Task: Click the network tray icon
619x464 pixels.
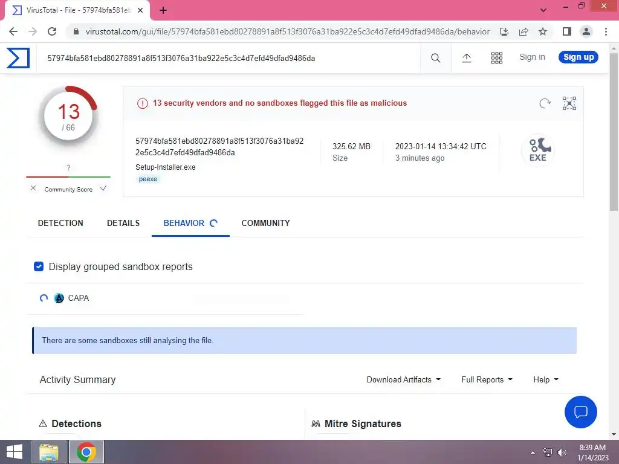Action: (x=548, y=453)
